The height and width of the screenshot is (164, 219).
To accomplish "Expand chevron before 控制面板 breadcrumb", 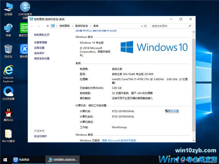I will [x=57, y=26].
